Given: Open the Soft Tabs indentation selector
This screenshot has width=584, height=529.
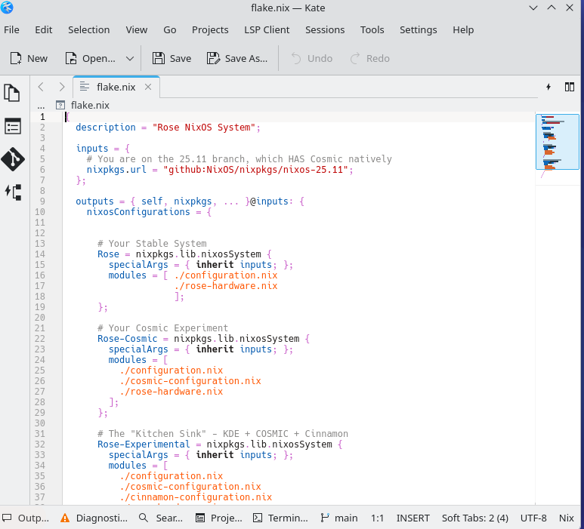Looking at the screenshot, I should click(474, 518).
